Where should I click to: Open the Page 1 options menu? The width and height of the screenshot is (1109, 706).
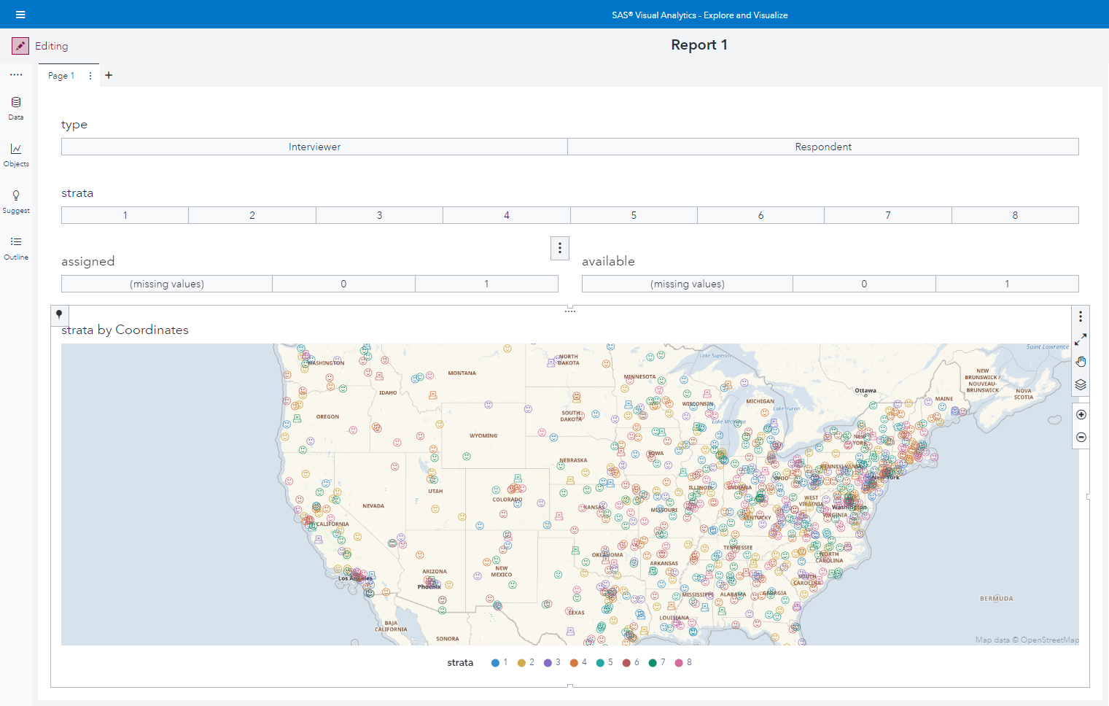90,75
